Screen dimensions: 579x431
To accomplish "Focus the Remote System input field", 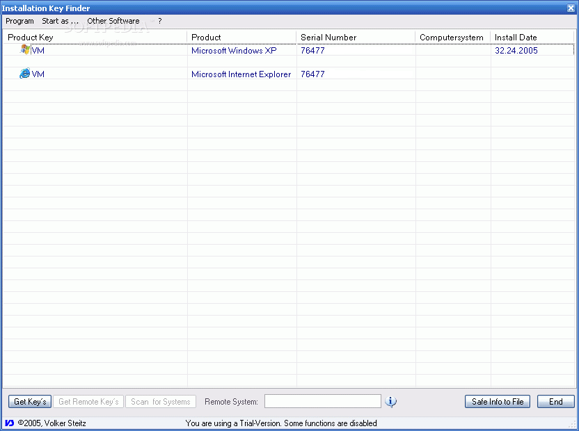I will [323, 401].
